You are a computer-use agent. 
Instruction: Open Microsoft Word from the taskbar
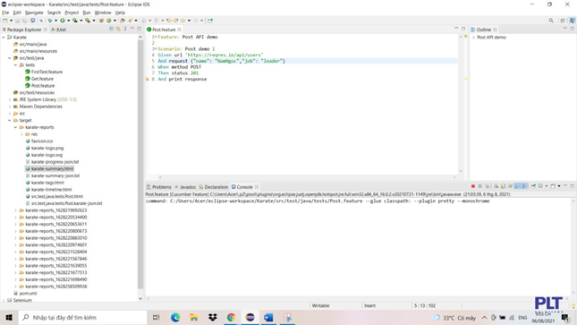268,317
